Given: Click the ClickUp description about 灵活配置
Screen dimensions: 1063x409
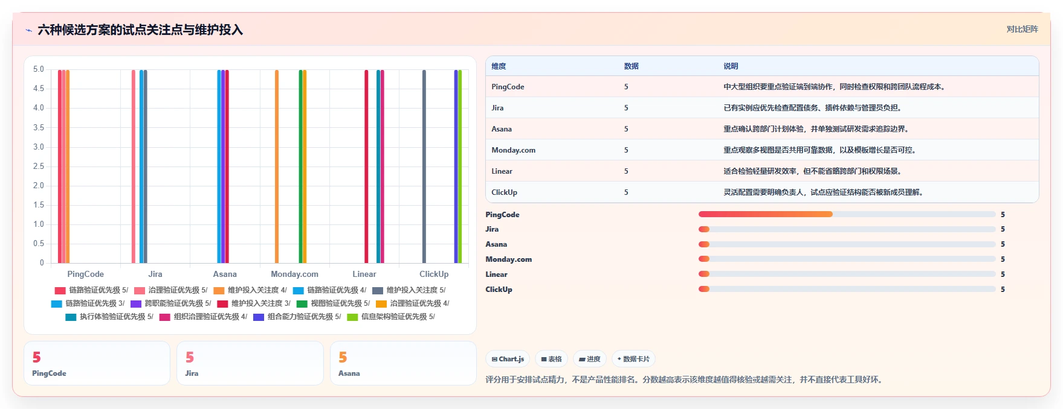Looking at the screenshot, I should [824, 192].
